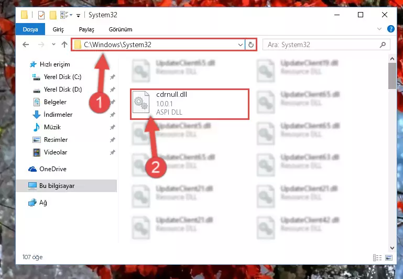
Task: Click the Properties quick access icon
Action: pos(41,15)
